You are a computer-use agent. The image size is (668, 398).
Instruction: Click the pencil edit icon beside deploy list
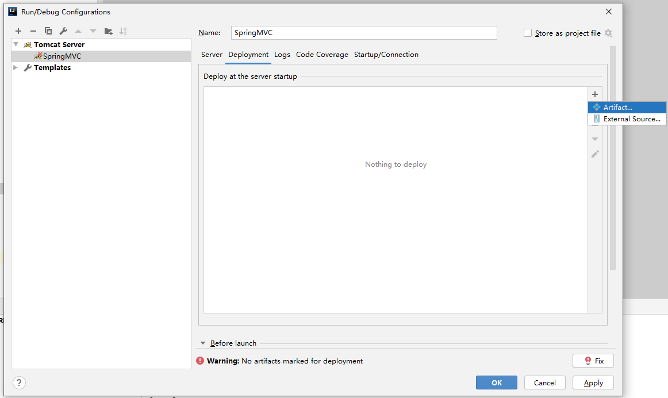[595, 154]
